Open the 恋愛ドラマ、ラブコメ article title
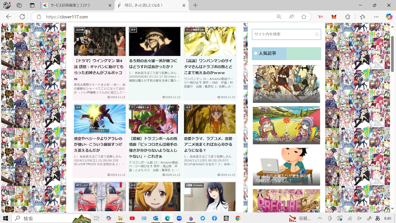The width and height of the screenshot is (396, 223). pyautogui.click(x=209, y=144)
